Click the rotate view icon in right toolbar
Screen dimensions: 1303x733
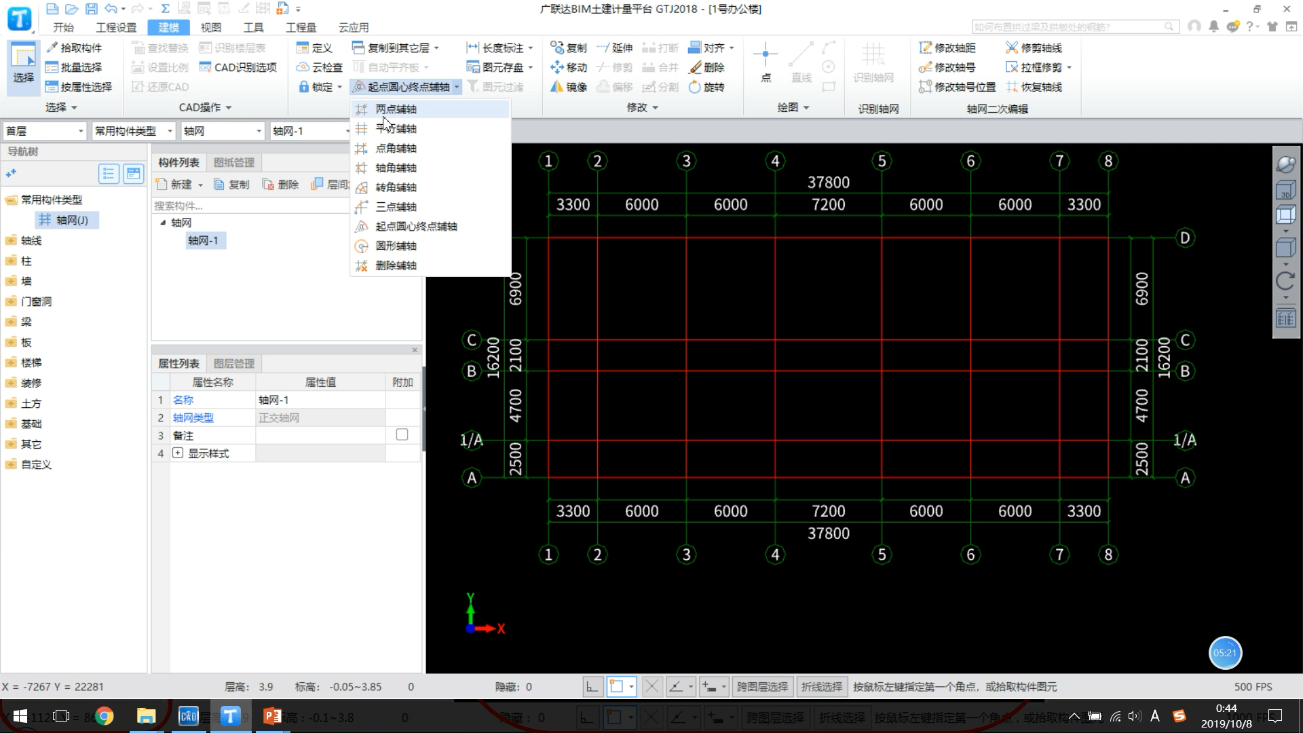[x=1285, y=280]
